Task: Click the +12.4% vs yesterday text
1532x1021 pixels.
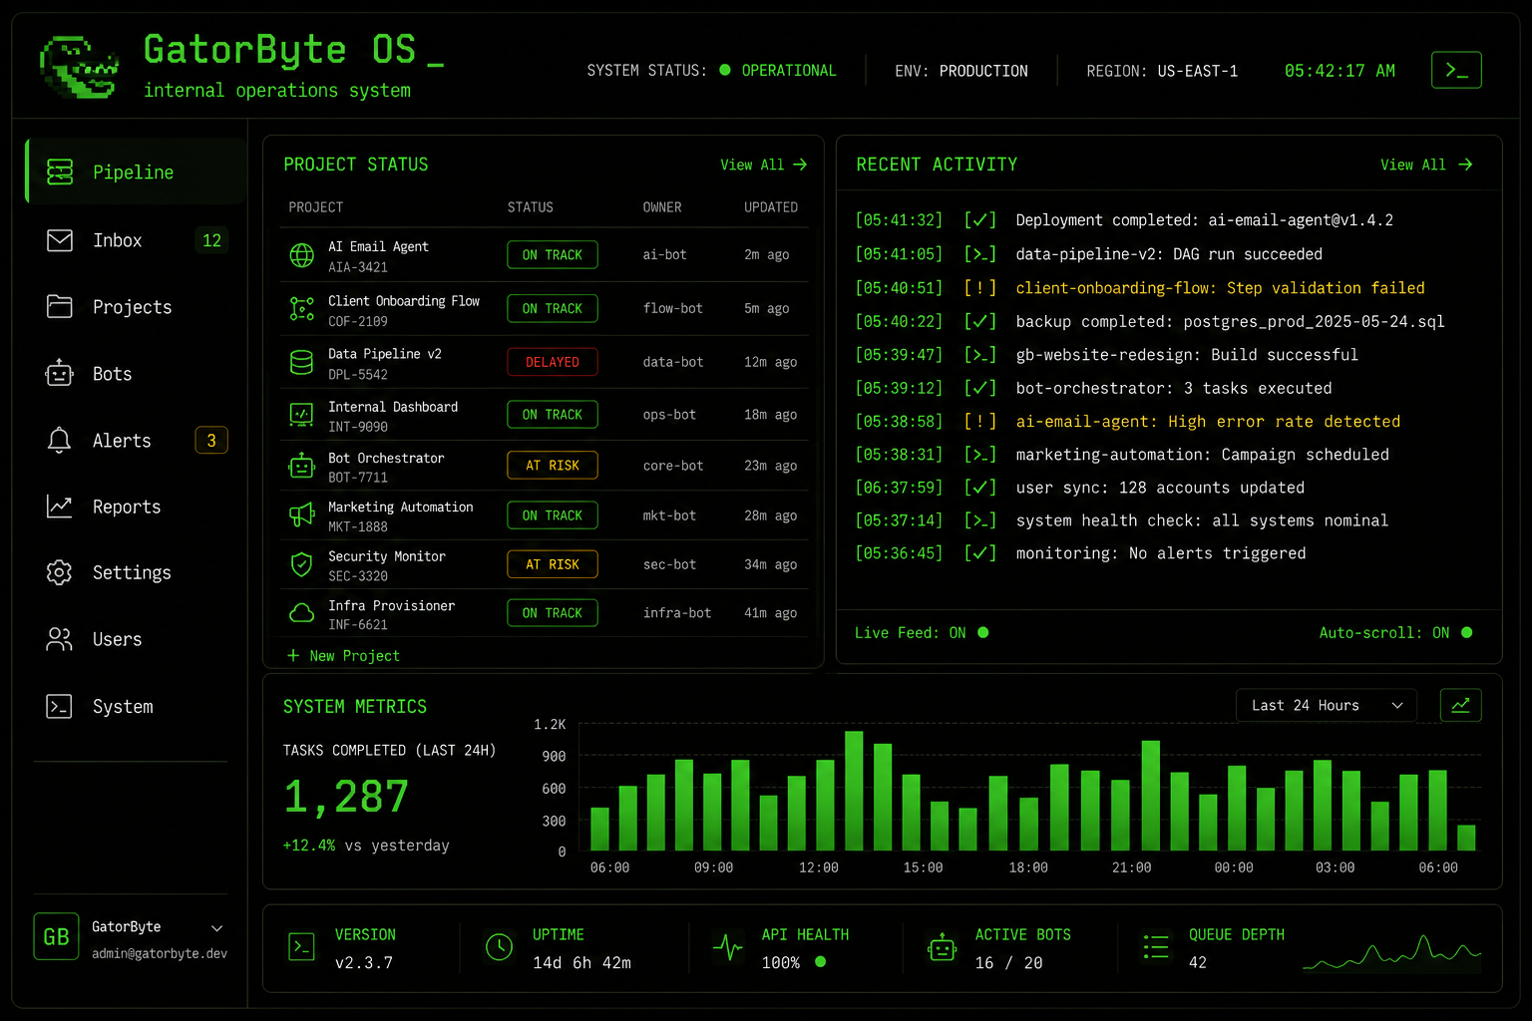Action: (x=366, y=846)
